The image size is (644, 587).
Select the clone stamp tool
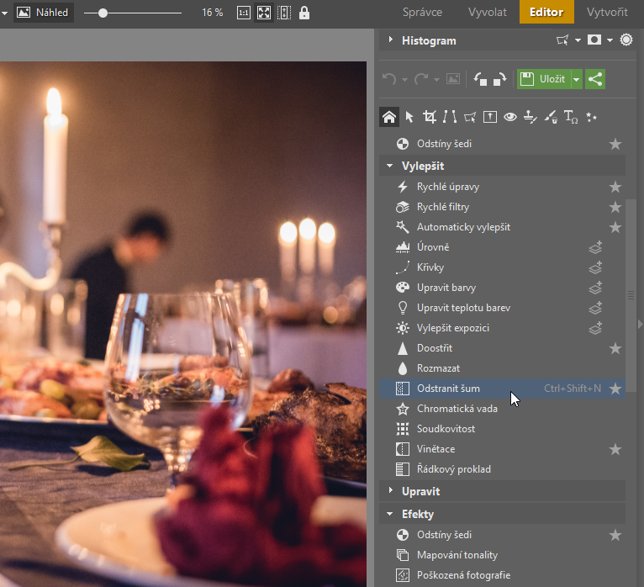[531, 117]
